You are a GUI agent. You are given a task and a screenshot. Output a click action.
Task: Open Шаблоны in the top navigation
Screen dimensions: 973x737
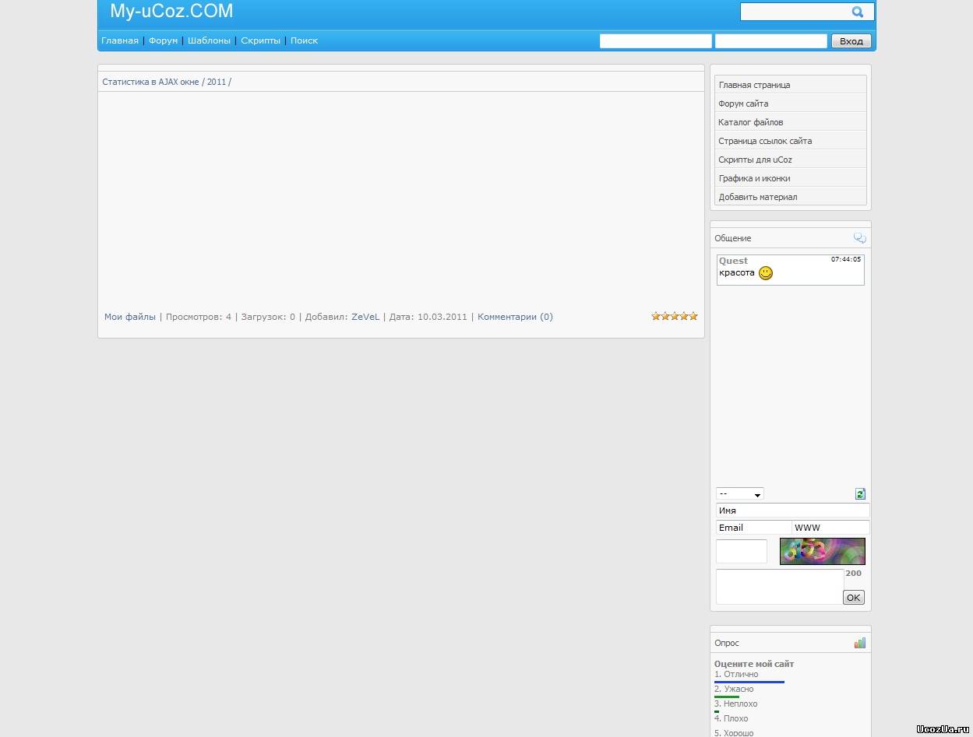(209, 40)
